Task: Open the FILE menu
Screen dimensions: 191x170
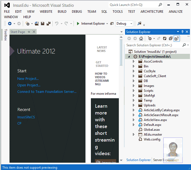Action: click(7, 12)
